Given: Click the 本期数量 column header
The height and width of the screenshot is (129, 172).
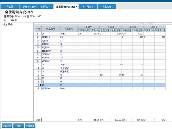Looking at the screenshot, I should (127, 30).
